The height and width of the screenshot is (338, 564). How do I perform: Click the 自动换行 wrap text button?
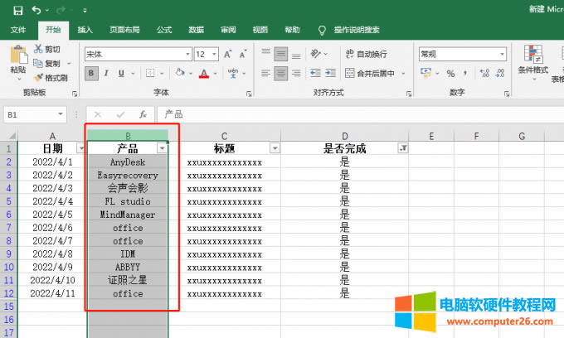tap(365, 54)
